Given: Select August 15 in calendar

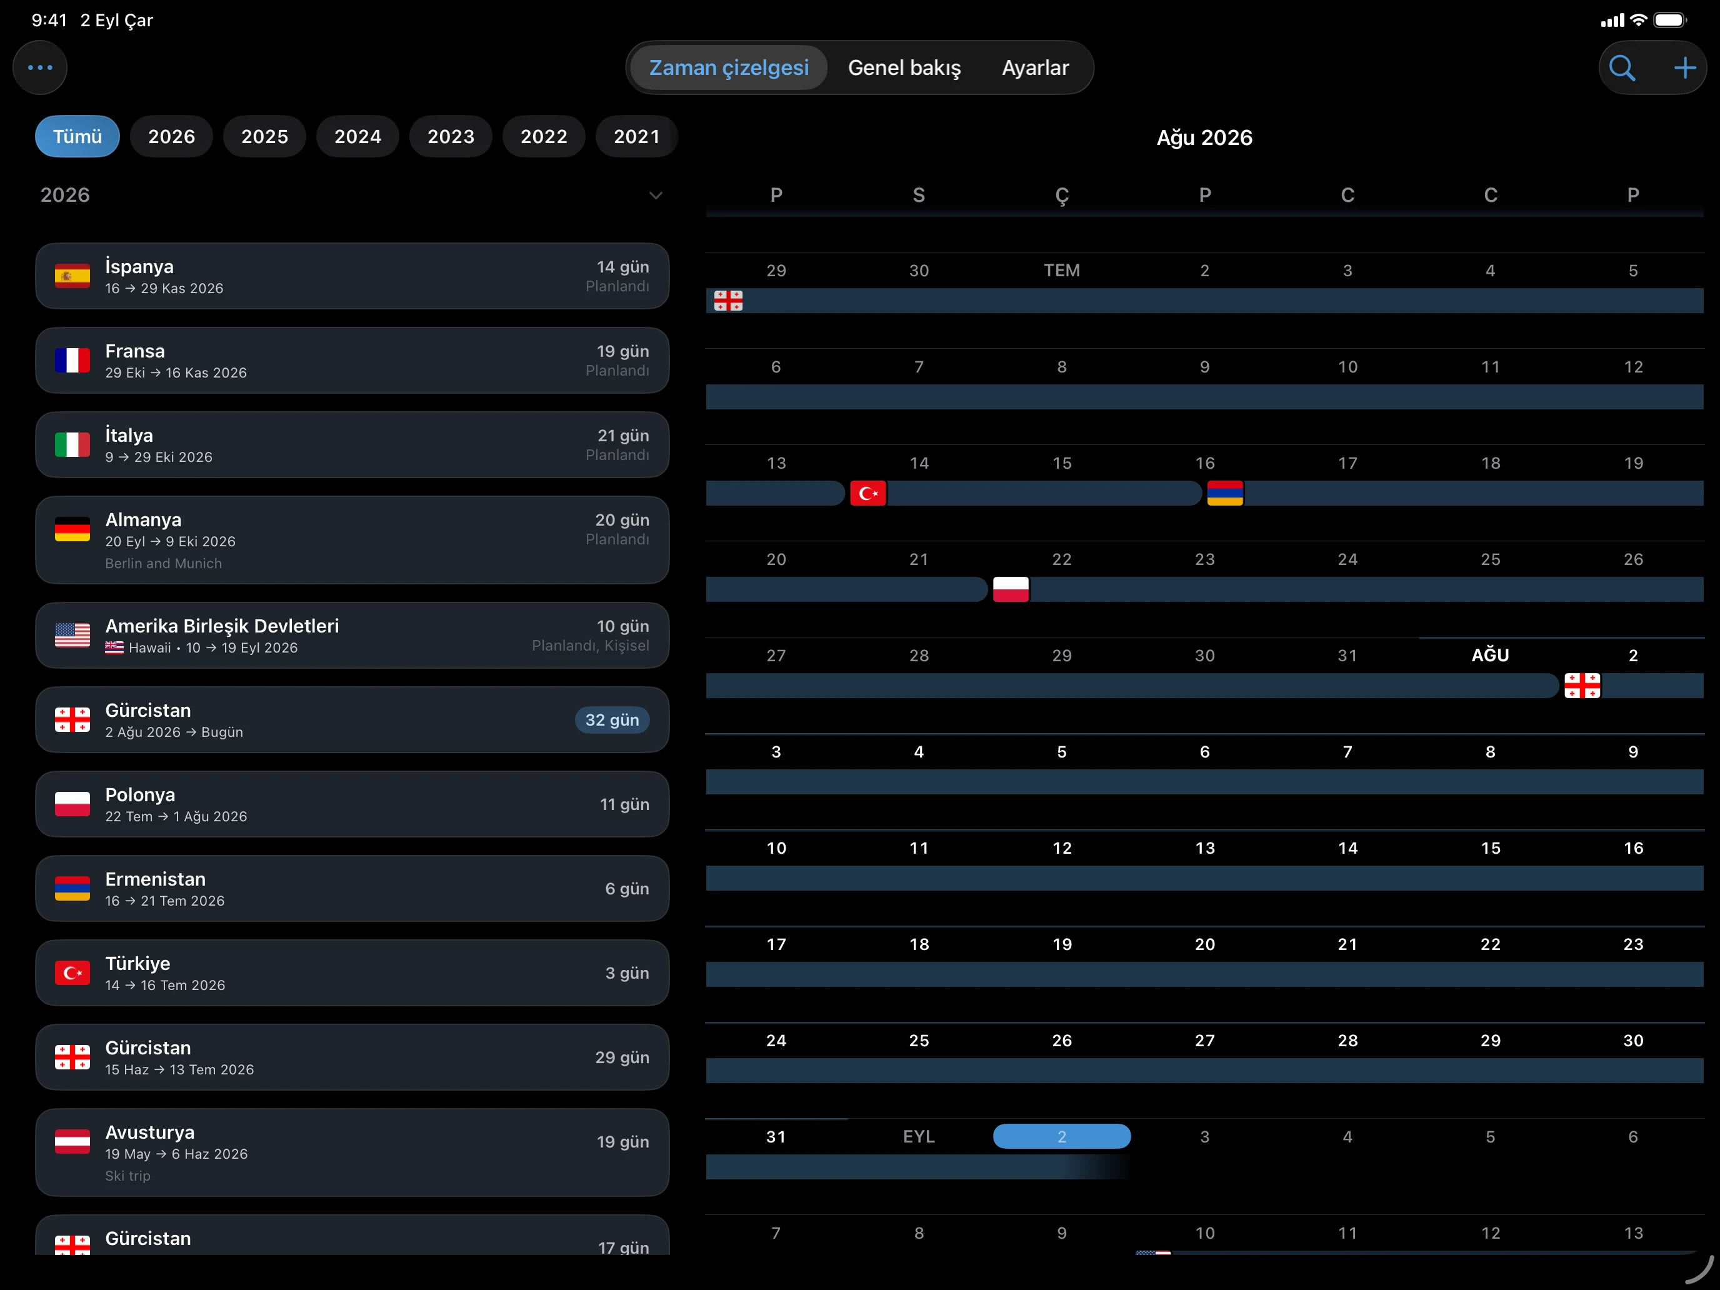Looking at the screenshot, I should click(1491, 848).
